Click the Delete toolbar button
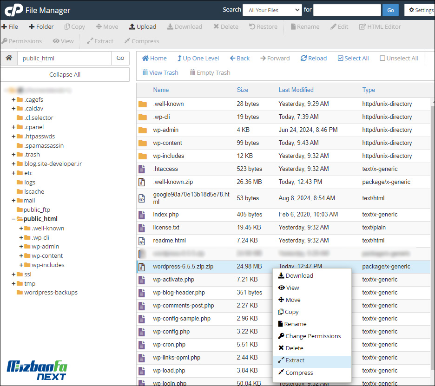 (226, 26)
